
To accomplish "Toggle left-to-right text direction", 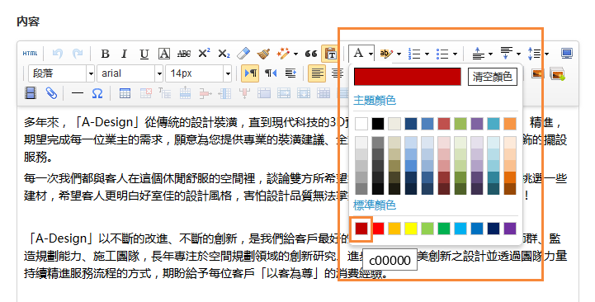I will pos(250,73).
